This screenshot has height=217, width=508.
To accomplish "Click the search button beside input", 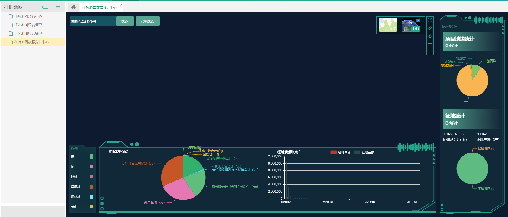I will [x=125, y=21].
